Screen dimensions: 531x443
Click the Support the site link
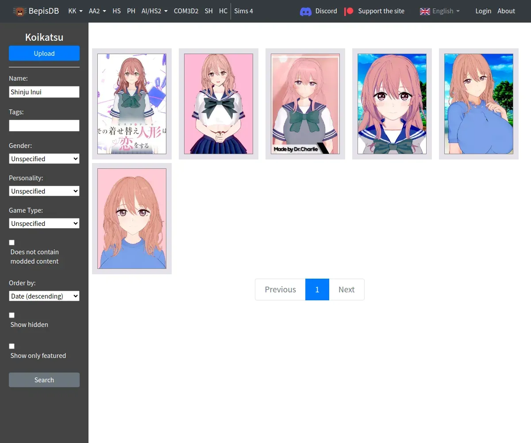[x=381, y=11]
